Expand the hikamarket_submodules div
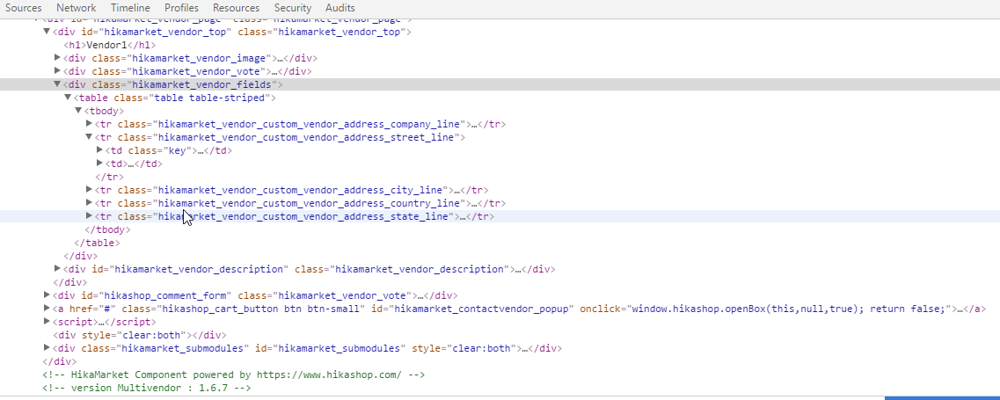 point(47,347)
